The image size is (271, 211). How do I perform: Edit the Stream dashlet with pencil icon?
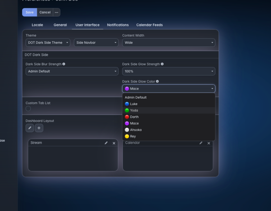tap(106, 143)
